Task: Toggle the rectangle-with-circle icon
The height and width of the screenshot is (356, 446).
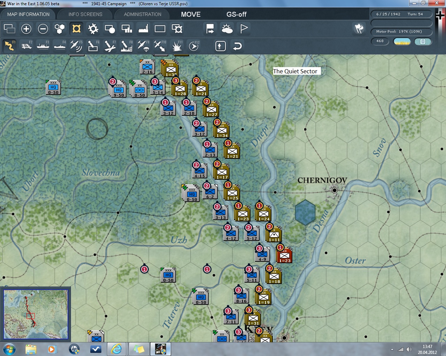Action: coord(110,29)
